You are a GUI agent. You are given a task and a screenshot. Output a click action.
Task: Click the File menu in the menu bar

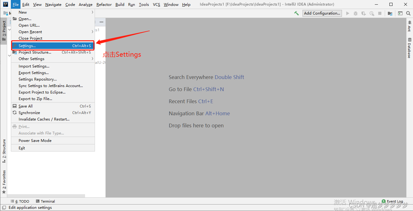coord(16,4)
